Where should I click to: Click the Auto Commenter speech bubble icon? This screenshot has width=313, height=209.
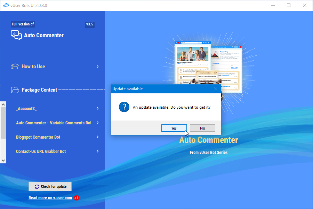(16, 35)
